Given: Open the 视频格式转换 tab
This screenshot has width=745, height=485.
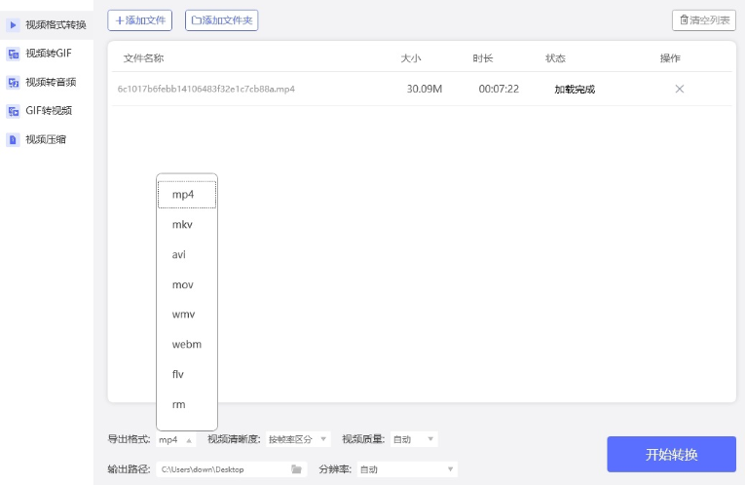Looking at the screenshot, I should coord(47,24).
